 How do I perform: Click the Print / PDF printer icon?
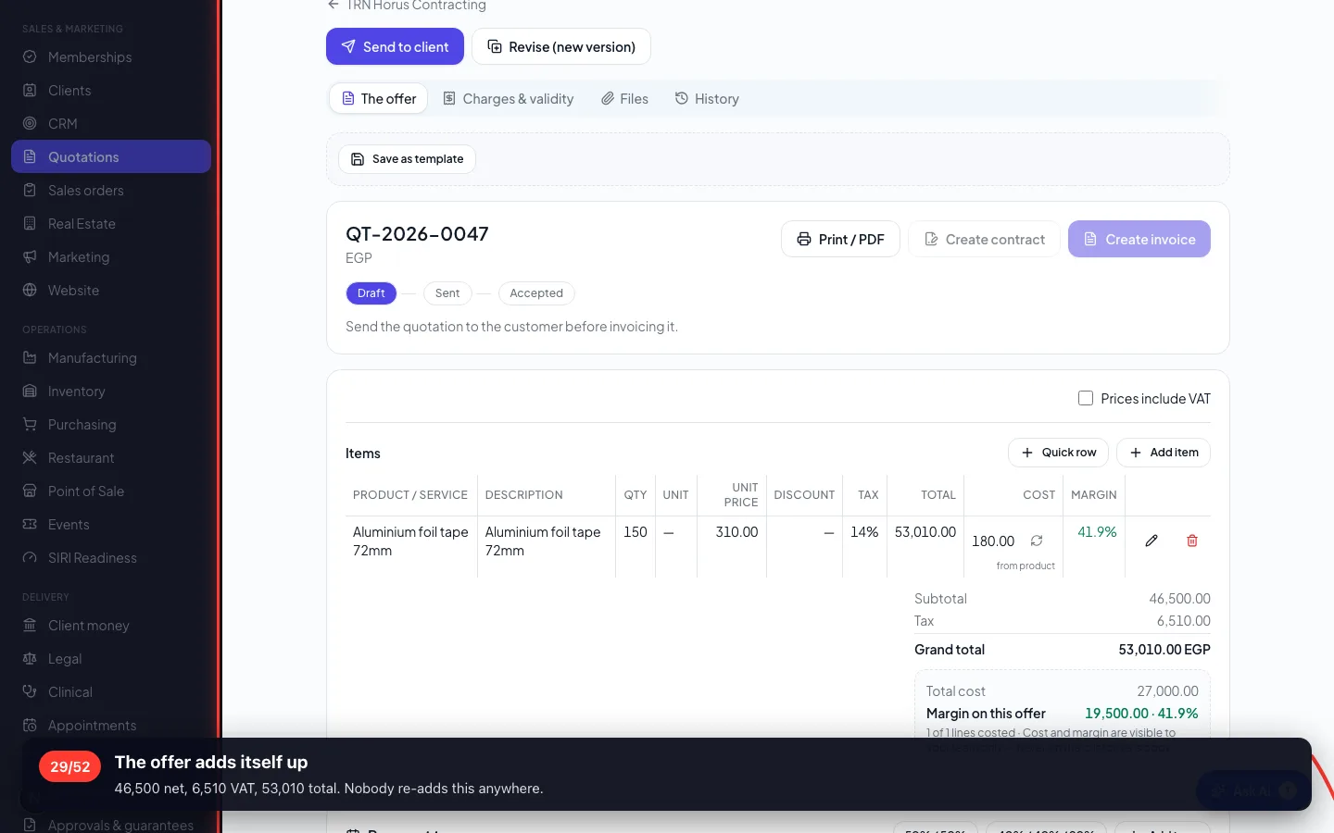804,239
